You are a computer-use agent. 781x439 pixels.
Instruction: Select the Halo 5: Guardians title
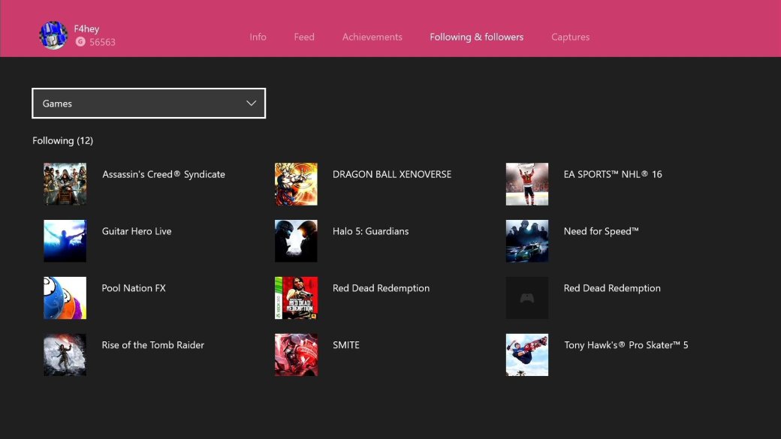pos(370,231)
